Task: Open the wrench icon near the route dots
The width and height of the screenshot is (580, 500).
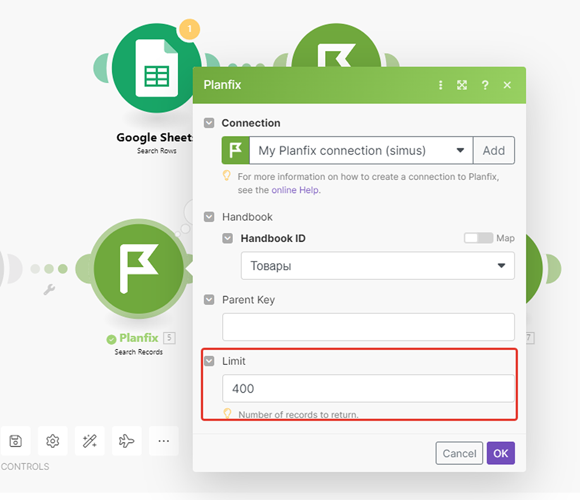Action: tap(49, 290)
